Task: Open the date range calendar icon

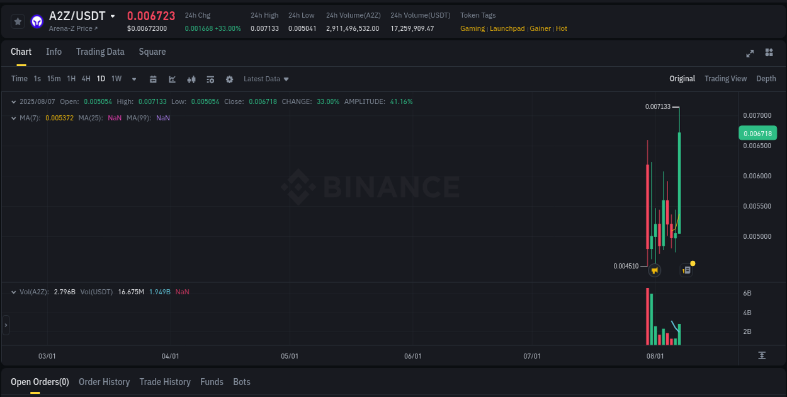Action: 153,79
